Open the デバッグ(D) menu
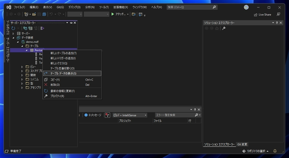 [75, 7]
